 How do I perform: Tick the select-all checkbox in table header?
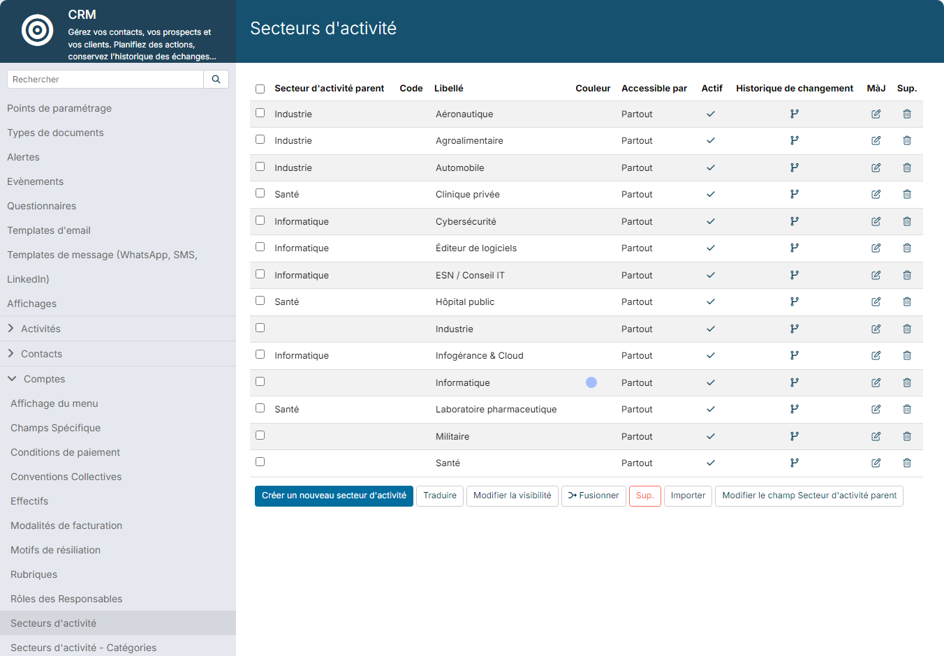pos(260,89)
